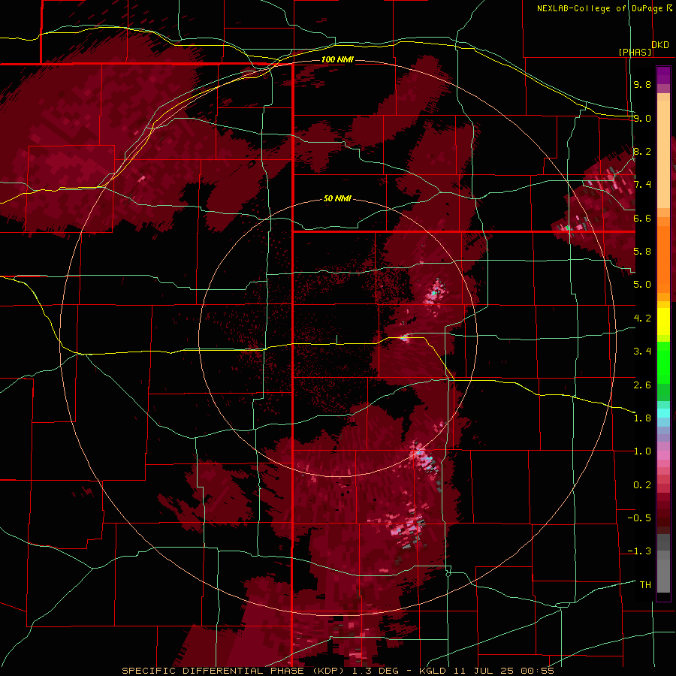Pick the purple top segment of color scale
This screenshot has height=676, width=676.
[663, 75]
